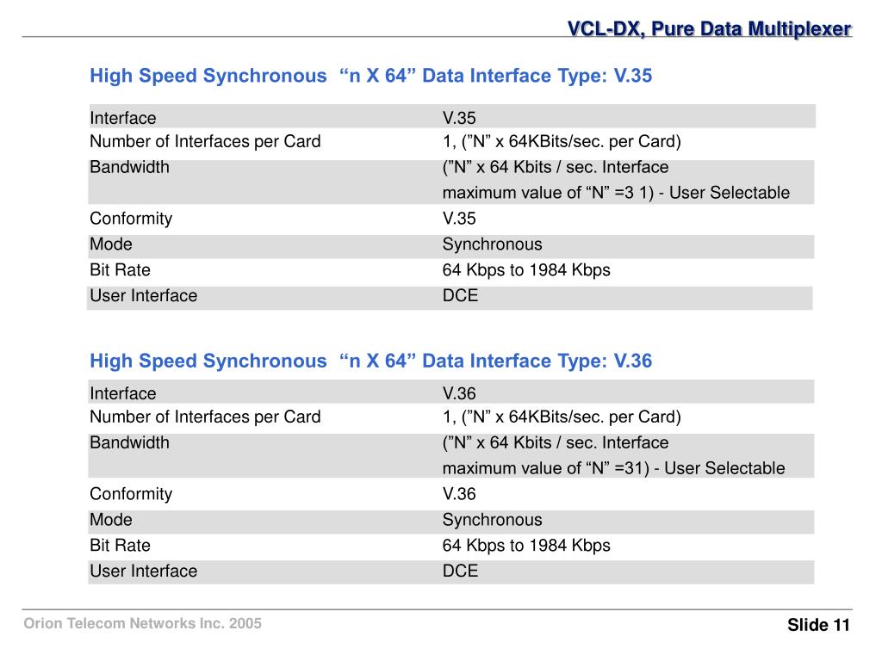Click the Interface row value V.35
882x661 pixels.
[459, 118]
